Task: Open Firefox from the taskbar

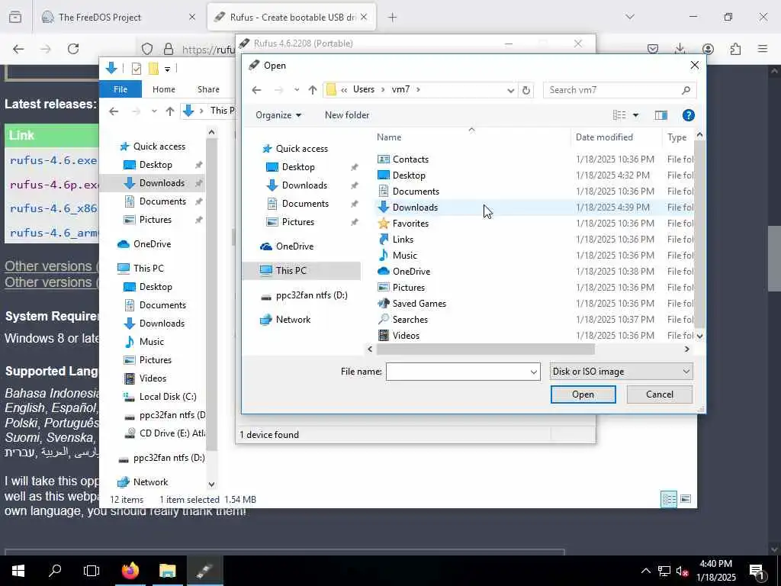Action: point(130,571)
